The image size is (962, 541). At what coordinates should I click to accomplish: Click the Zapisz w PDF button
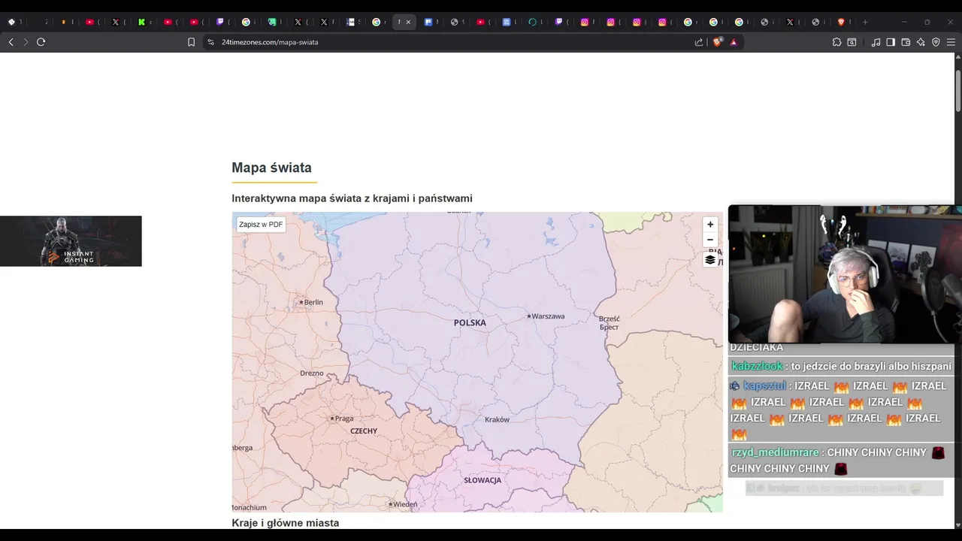(x=261, y=225)
